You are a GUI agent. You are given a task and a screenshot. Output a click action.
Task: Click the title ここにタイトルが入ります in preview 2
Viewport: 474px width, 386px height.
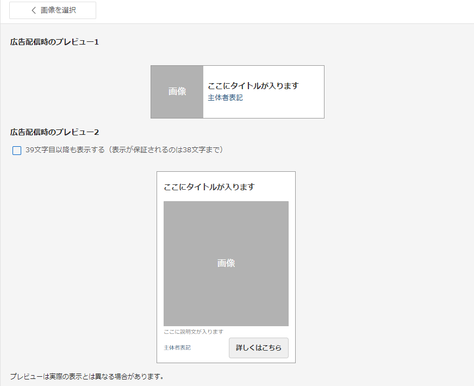pyautogui.click(x=209, y=187)
